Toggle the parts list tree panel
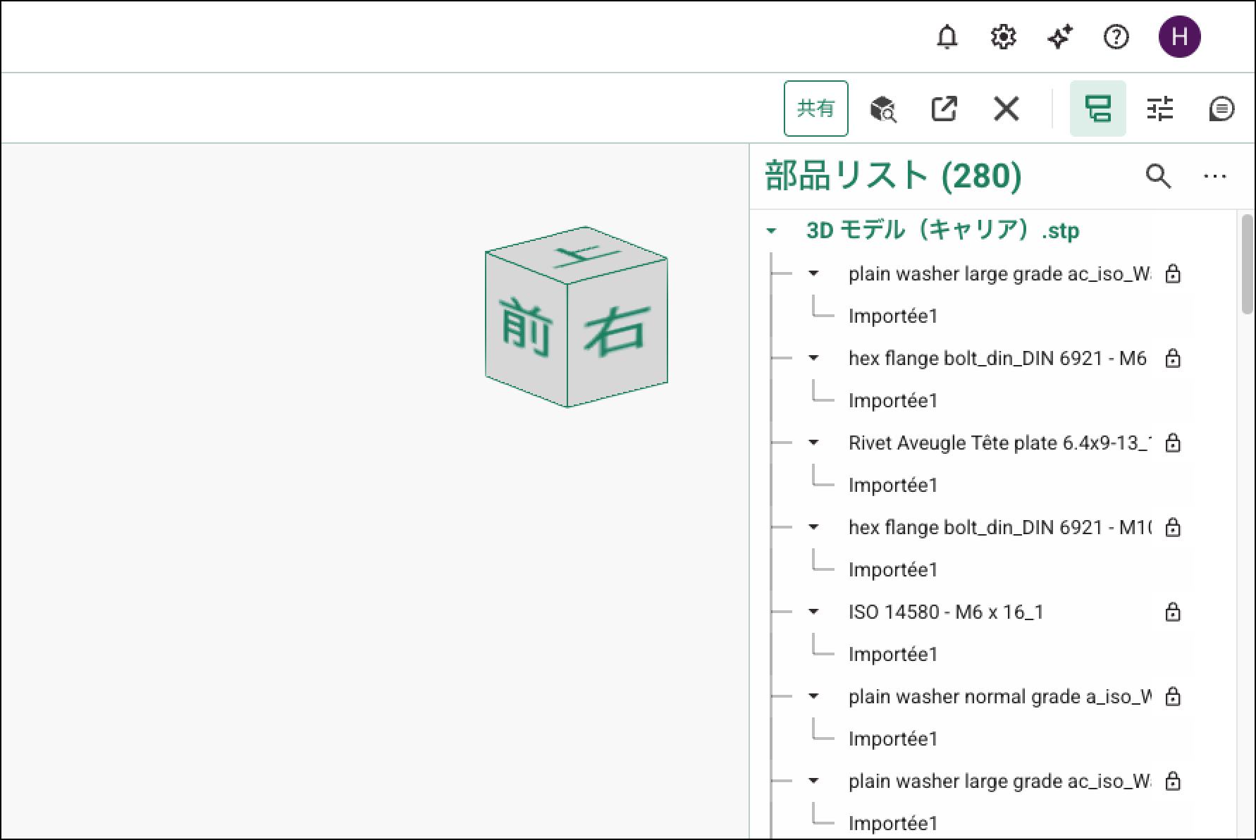1256x840 pixels. tap(1097, 109)
